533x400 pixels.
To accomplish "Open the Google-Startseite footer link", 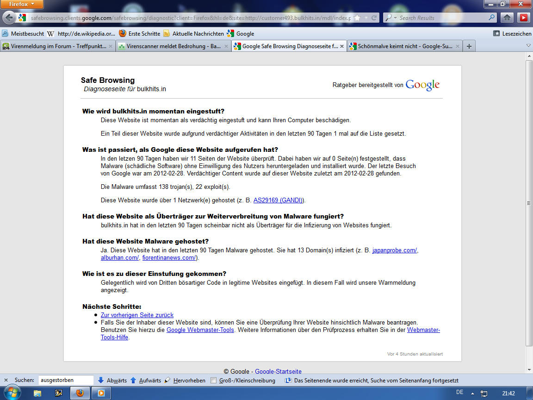I will pos(278,371).
